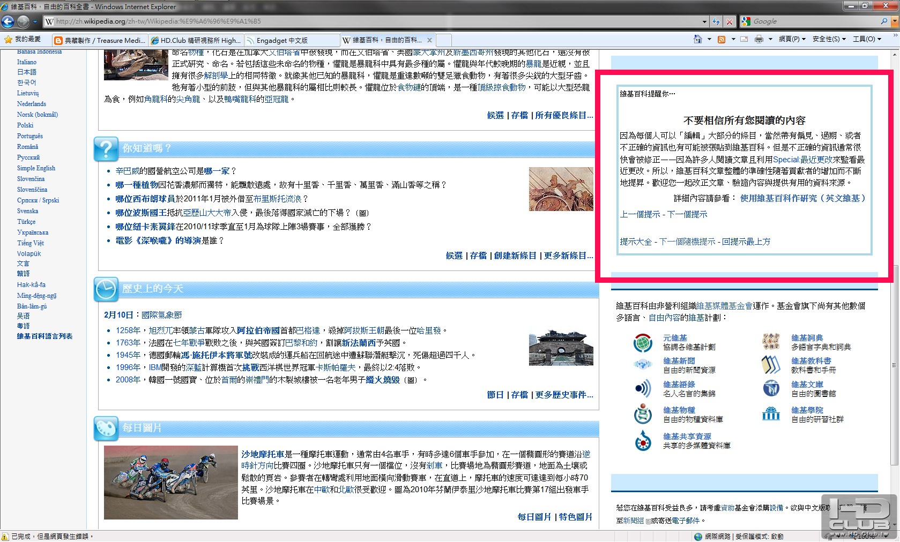Open the 沙地摩托車 article link
900x542 pixels.
click(x=263, y=454)
